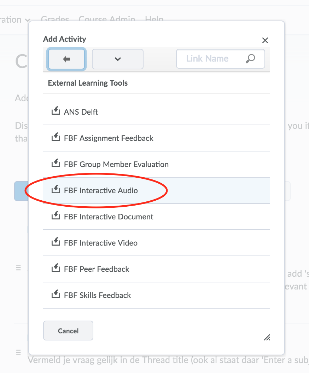Open the Grades navigation item
This screenshot has width=309, height=373.
(55, 19)
